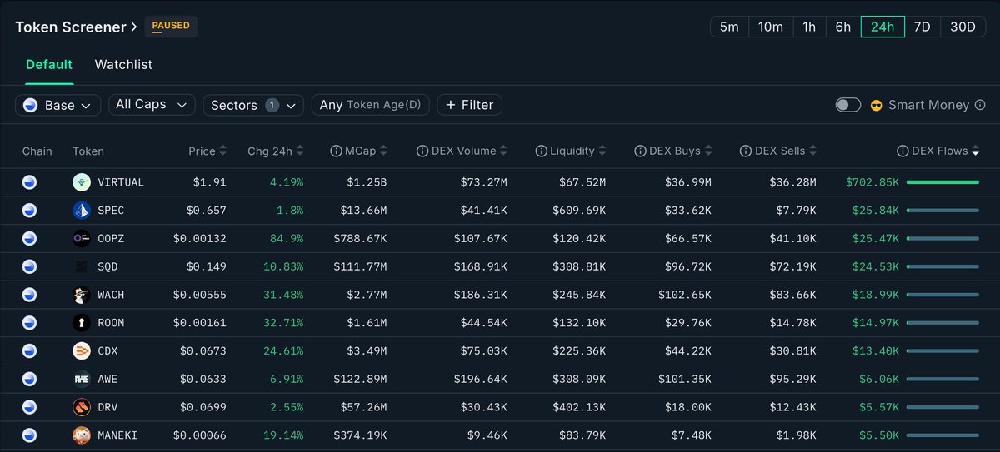Click the SQD token logo
Image resolution: width=1000 pixels, height=452 pixels.
tap(81, 267)
